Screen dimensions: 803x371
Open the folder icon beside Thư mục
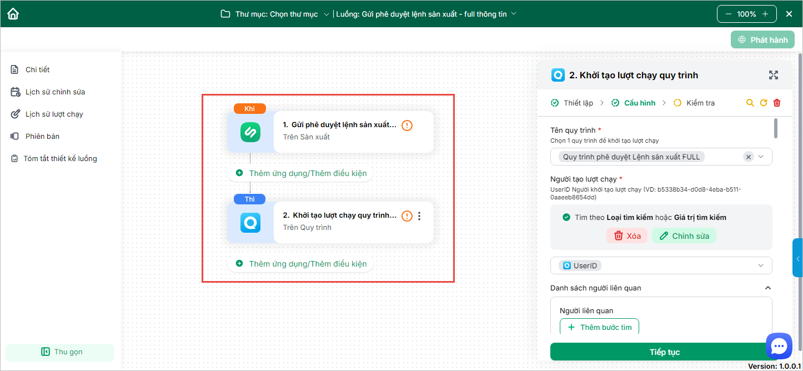(225, 14)
